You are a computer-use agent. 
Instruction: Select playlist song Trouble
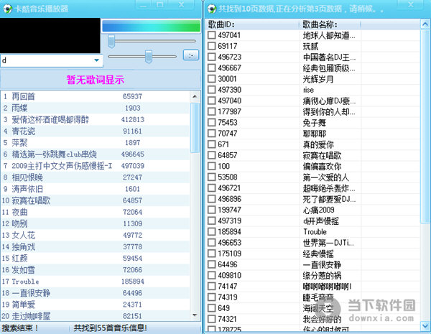(95, 282)
